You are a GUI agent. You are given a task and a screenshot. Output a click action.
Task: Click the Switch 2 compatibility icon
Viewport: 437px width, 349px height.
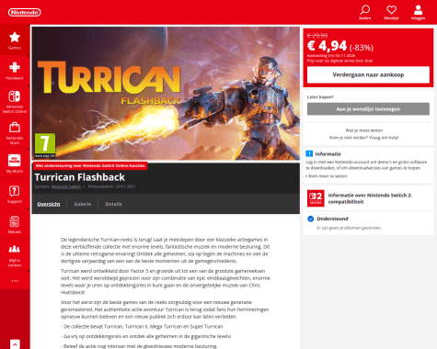click(316, 198)
